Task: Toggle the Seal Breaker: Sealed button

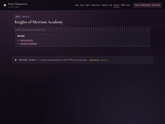Action: click(147, 5)
